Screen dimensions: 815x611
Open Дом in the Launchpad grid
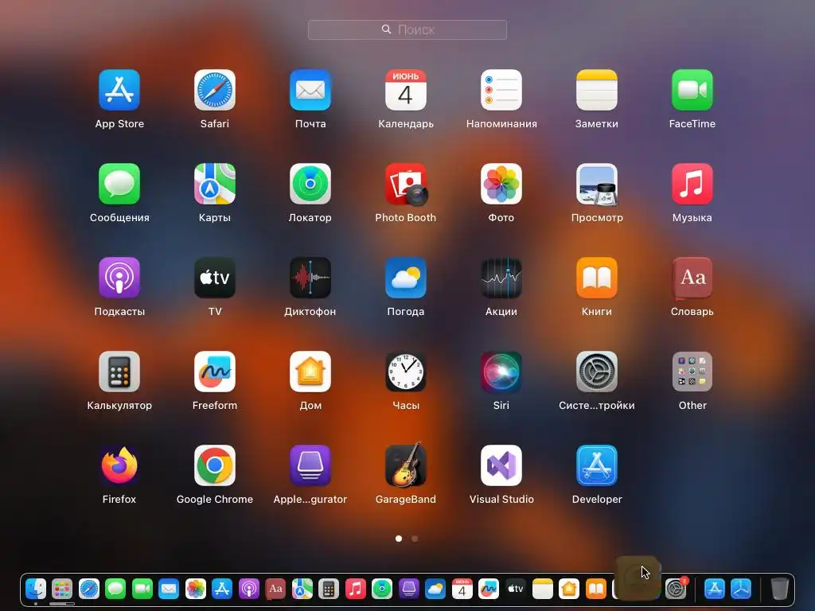point(310,372)
